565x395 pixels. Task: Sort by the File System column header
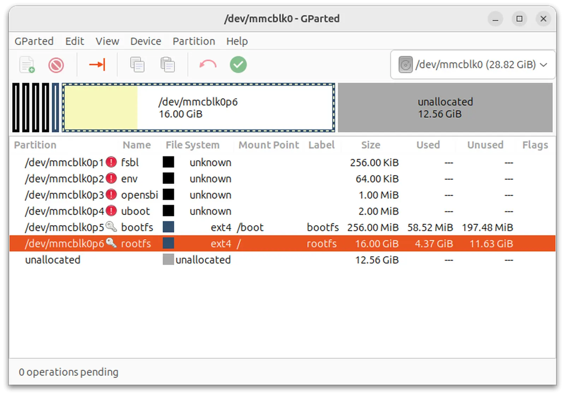click(x=192, y=145)
